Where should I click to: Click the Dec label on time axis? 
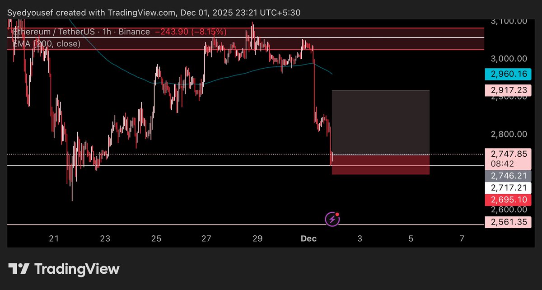tap(308, 239)
